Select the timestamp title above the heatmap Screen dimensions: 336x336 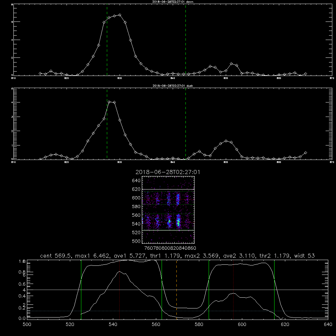168,172
